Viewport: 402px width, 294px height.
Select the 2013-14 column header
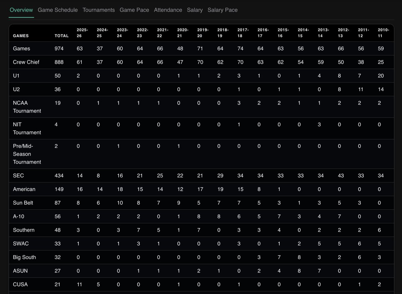coord(324,33)
